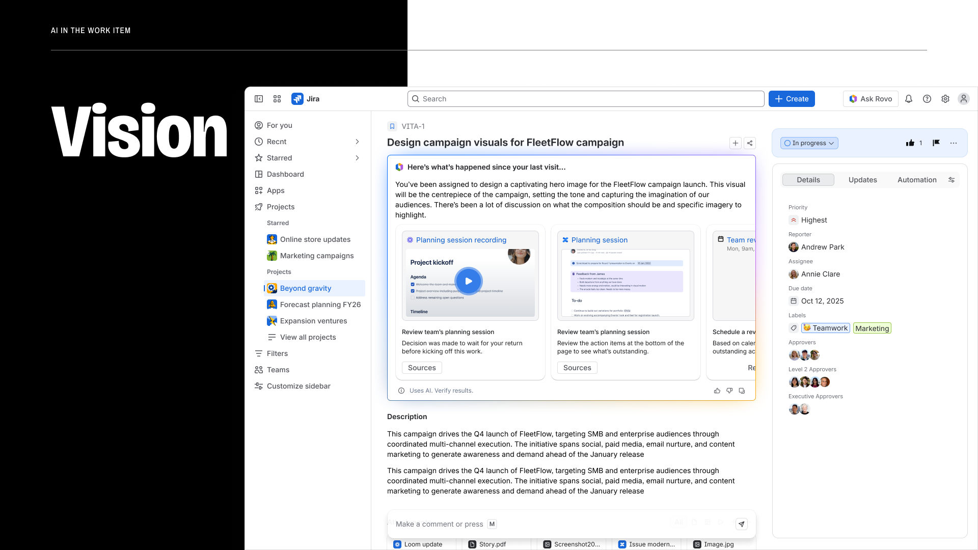Open the user profile avatar
The height and width of the screenshot is (550, 978).
(x=964, y=99)
